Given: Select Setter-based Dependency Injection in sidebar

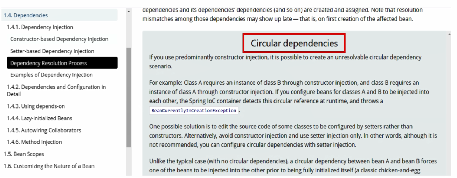Looking at the screenshot, I should tap(52, 51).
